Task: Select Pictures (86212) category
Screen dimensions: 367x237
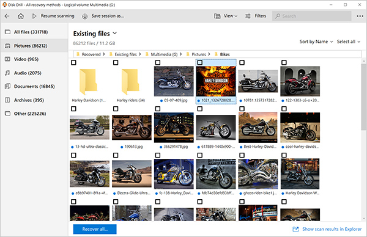Action: (x=34, y=46)
